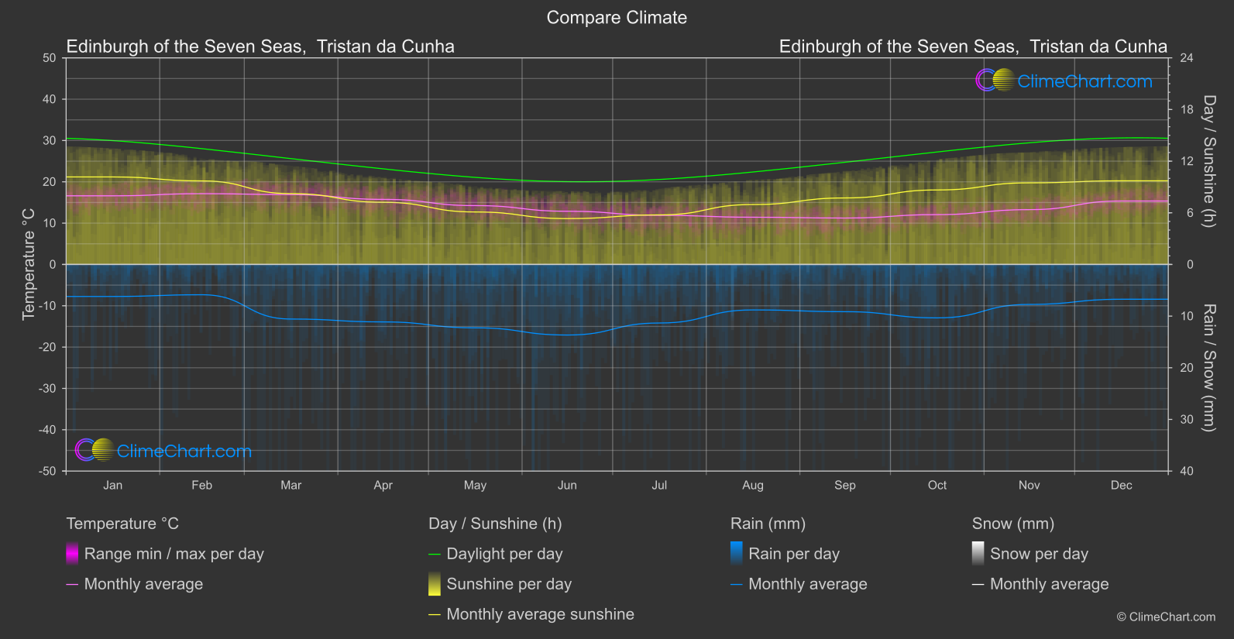Select the 'Range min / max per day' legend label
This screenshot has height=639, width=1234.
[x=174, y=554]
